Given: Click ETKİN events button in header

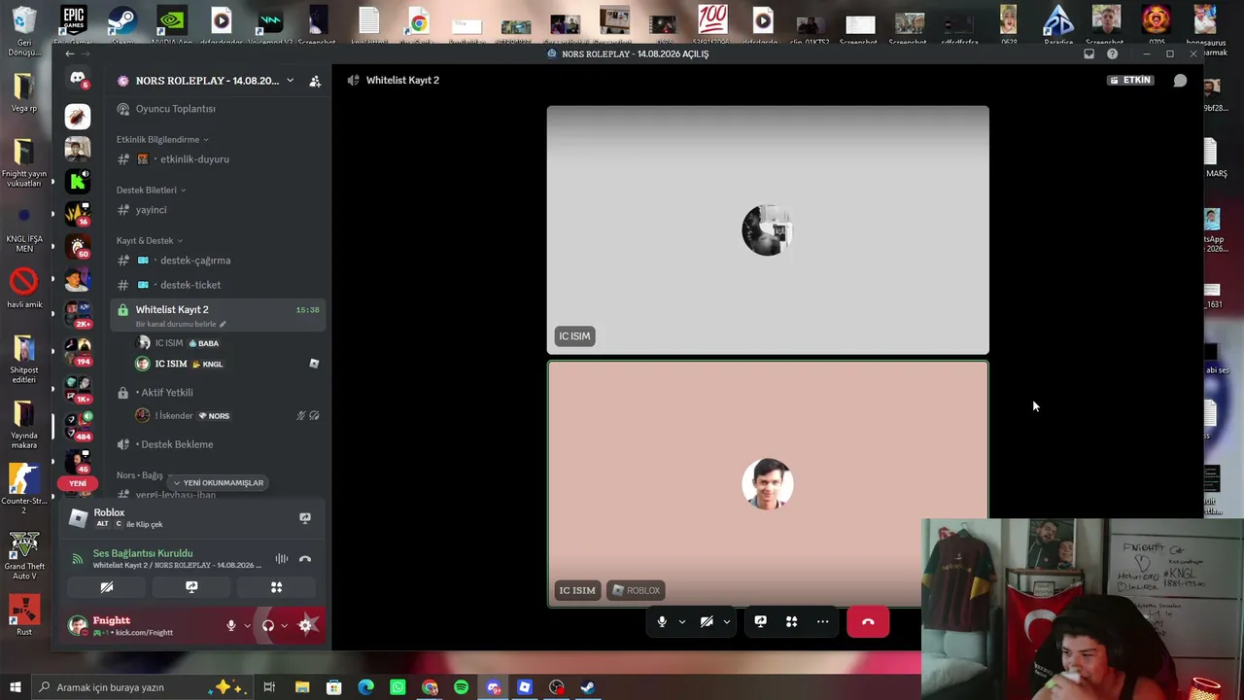Looking at the screenshot, I should [x=1130, y=81].
